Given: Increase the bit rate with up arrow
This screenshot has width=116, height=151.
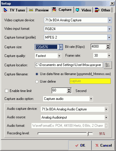Looking at the screenshot, I should point(108,45).
